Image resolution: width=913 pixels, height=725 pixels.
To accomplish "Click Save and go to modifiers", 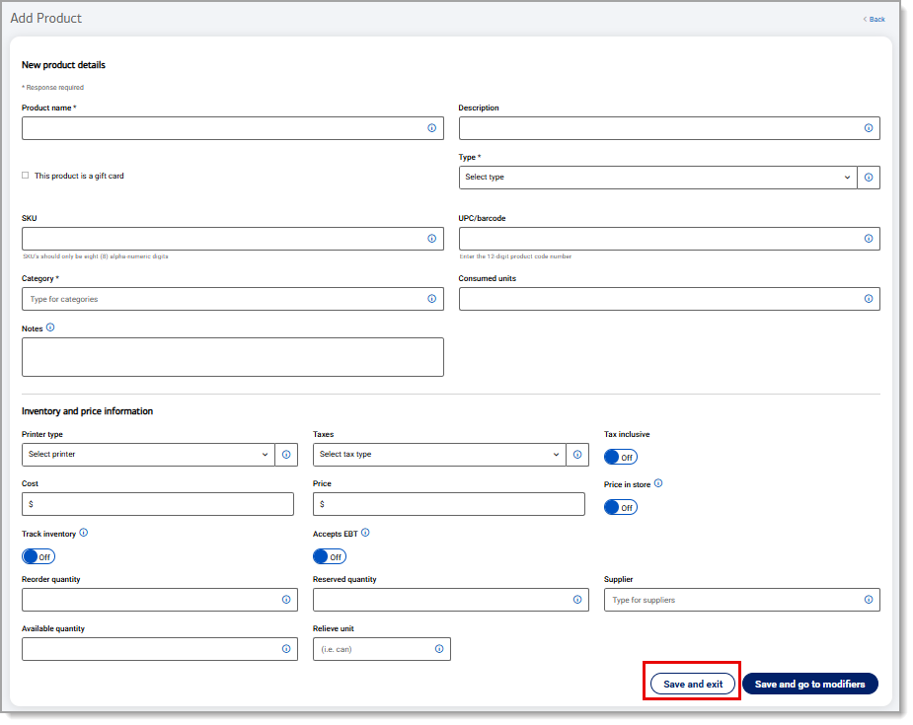I will (x=809, y=684).
